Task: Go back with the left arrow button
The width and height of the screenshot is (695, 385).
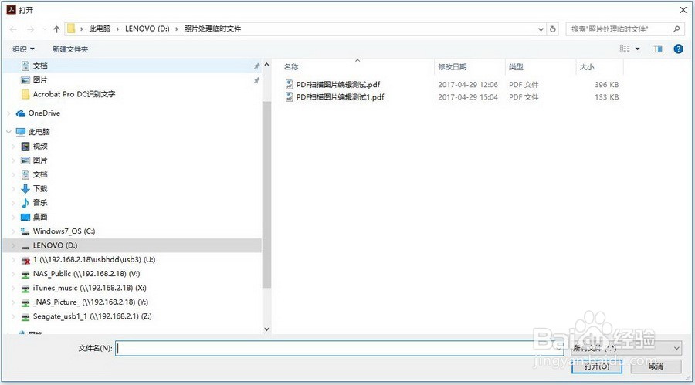Action: click(x=13, y=29)
